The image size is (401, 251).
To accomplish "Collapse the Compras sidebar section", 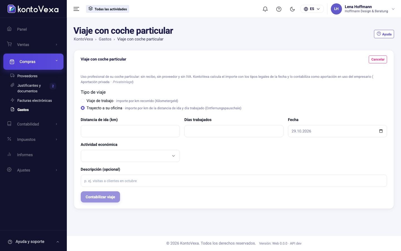I will coord(33,62).
